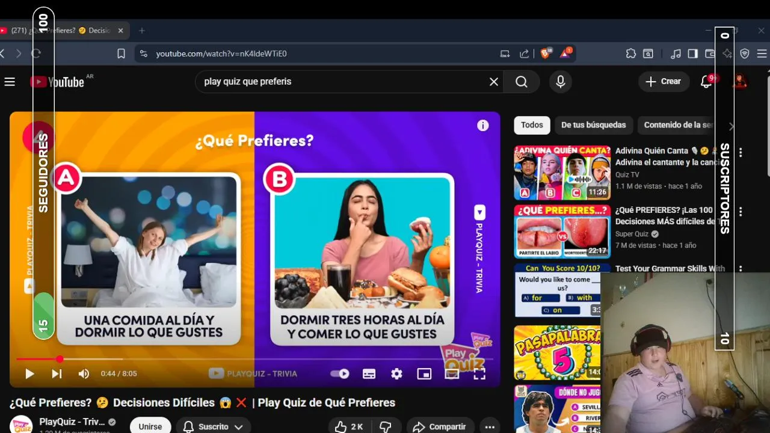Viewport: 770px width, 433px height.
Task: Open options for Super Quiz video
Action: [x=741, y=212]
